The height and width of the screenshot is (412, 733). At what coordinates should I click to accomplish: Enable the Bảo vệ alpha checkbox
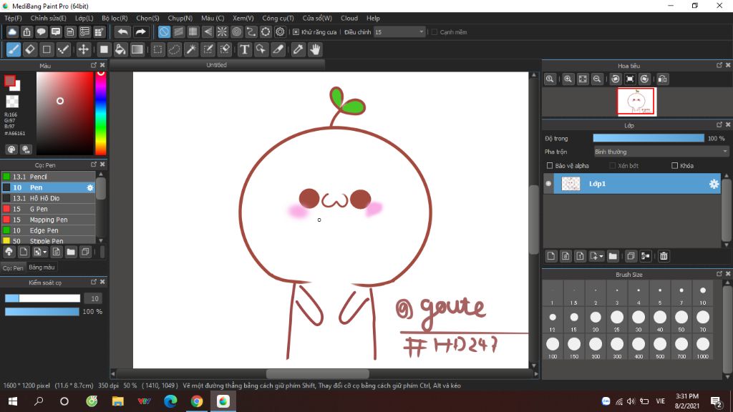pos(549,166)
